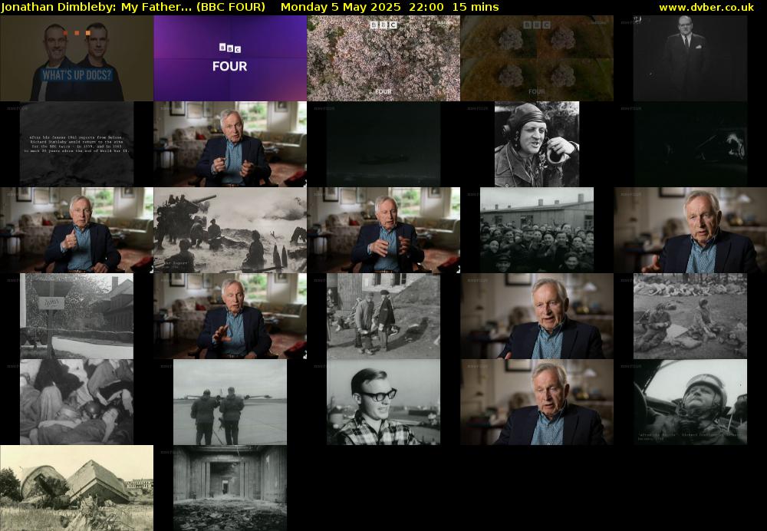This screenshot has height=531, width=767.
Task: Select the four-tree split BBC ident thumbnail
Action: [537, 58]
